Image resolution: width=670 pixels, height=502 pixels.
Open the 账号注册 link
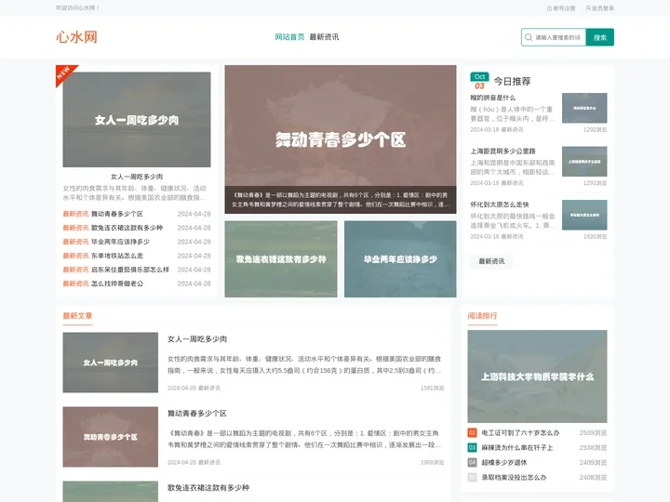[x=564, y=8]
